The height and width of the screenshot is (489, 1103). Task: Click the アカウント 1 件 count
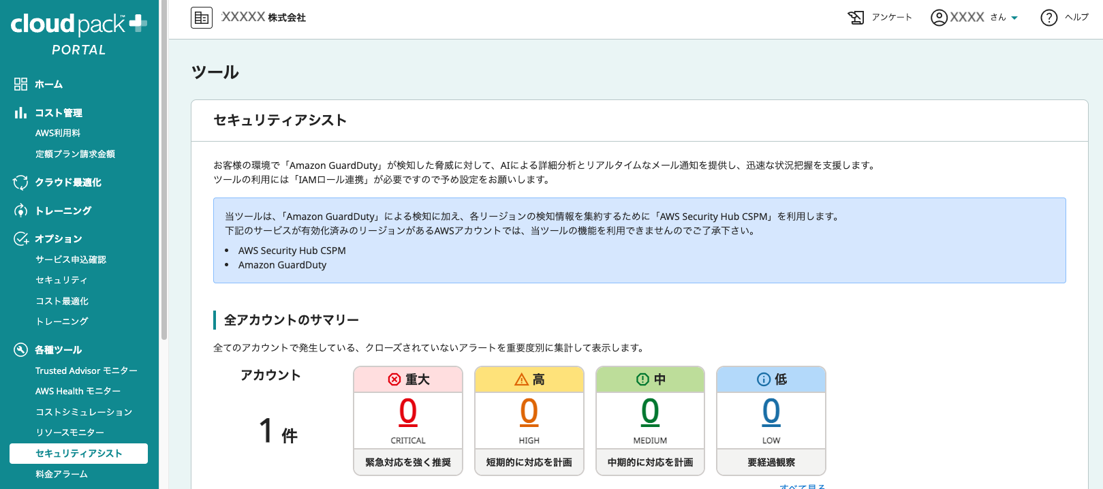click(x=279, y=431)
